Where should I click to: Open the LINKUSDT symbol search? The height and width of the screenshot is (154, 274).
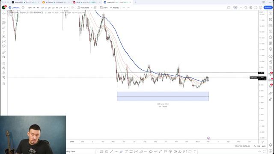click(x=14, y=8)
